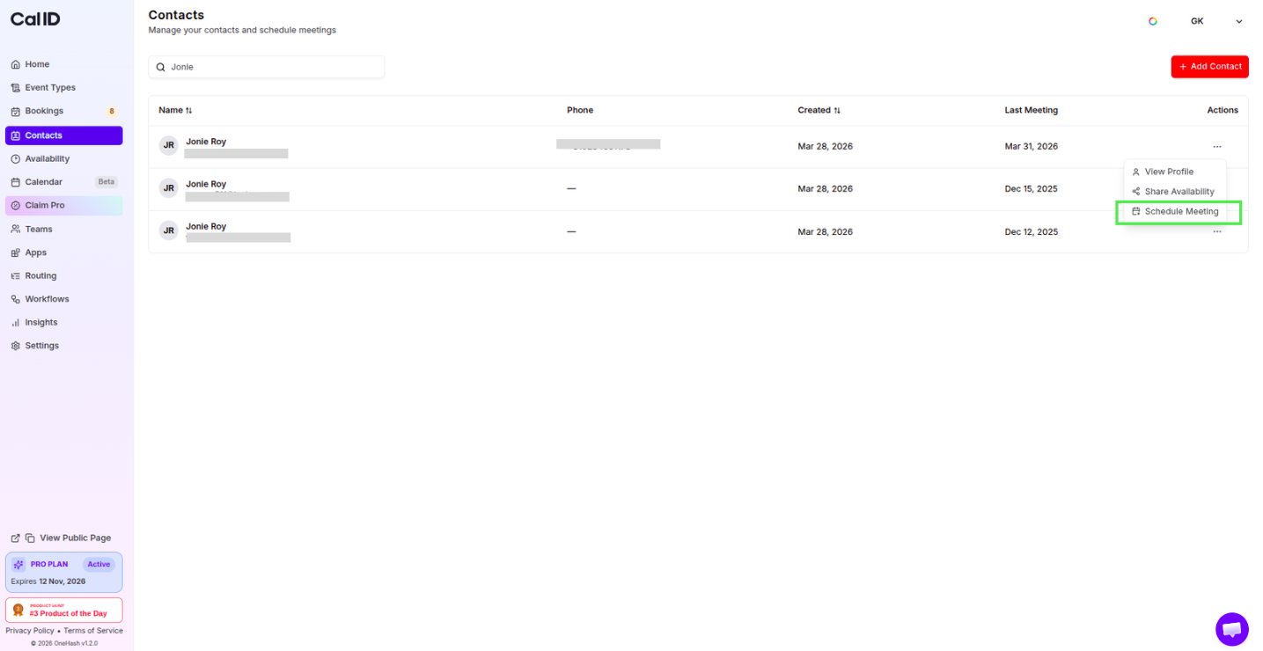Click the Dec 12, 2025 last meeting date
Screen dimensions: 1263x651
point(1032,232)
